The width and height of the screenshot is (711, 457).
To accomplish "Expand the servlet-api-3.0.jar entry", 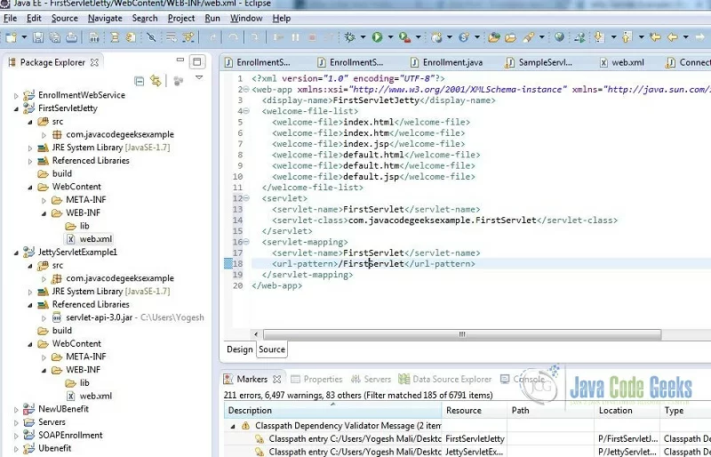I will pyautogui.click(x=44, y=318).
